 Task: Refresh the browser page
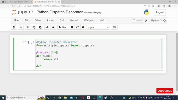pyautogui.click(x=13, y=6)
